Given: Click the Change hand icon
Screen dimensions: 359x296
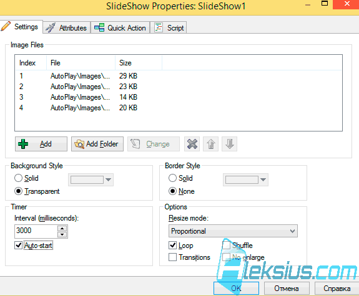Looking at the screenshot, I should (x=135, y=144).
